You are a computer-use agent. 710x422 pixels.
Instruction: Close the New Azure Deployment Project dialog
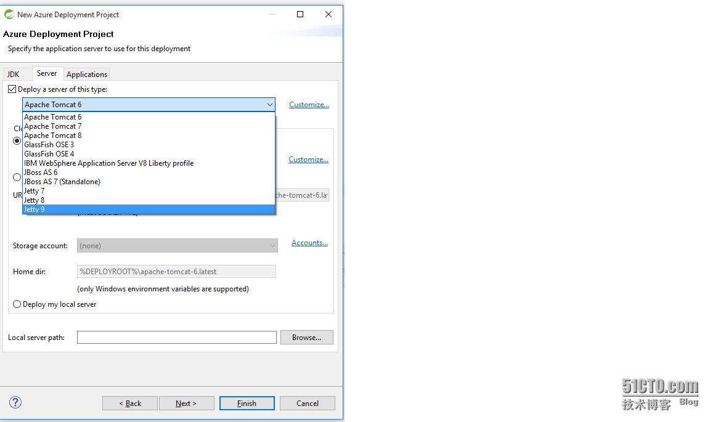(328, 15)
